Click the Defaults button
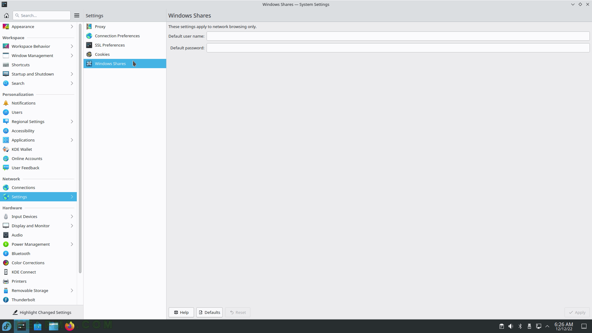This screenshot has height=333, width=592. pyautogui.click(x=209, y=312)
